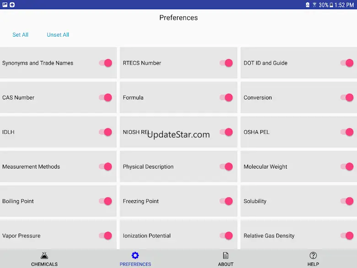
Task: Tap the SIM lock icon in status bar
Action: point(308,5)
